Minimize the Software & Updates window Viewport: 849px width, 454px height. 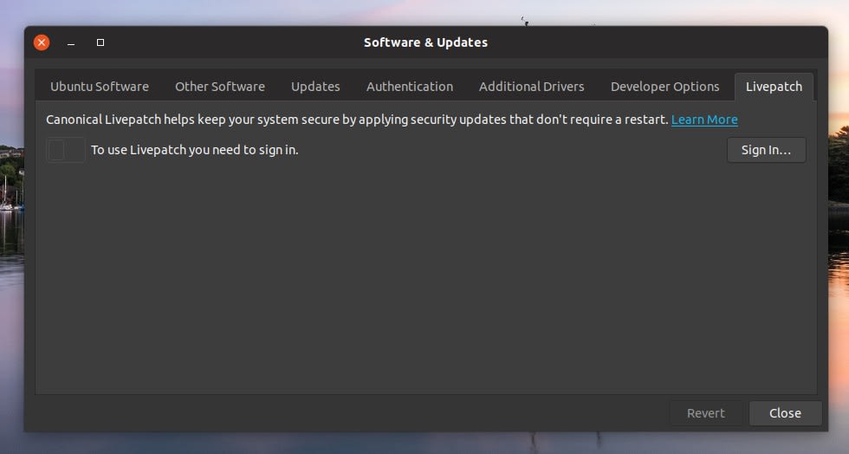(x=71, y=42)
